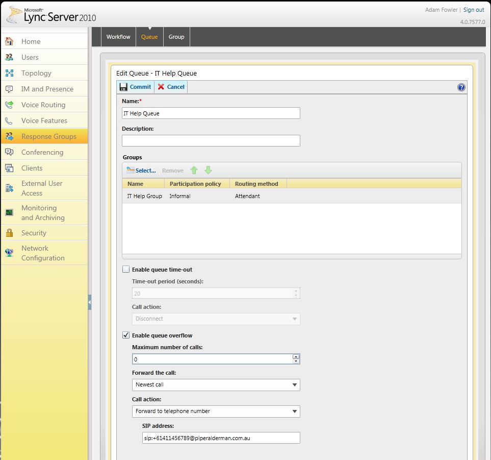Click the Sign out link
The width and height of the screenshot is (491, 460).
coord(474,10)
